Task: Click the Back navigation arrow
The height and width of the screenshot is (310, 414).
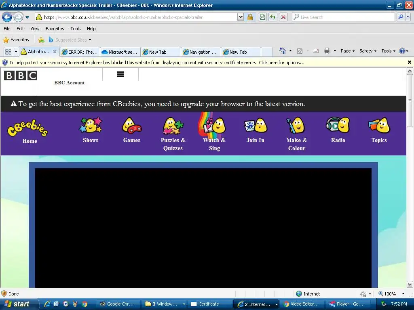Action: point(7,17)
